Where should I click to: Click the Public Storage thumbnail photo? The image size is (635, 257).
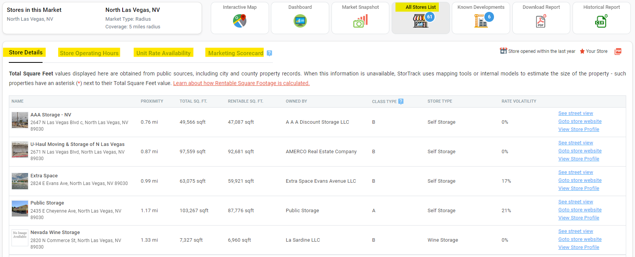point(20,208)
